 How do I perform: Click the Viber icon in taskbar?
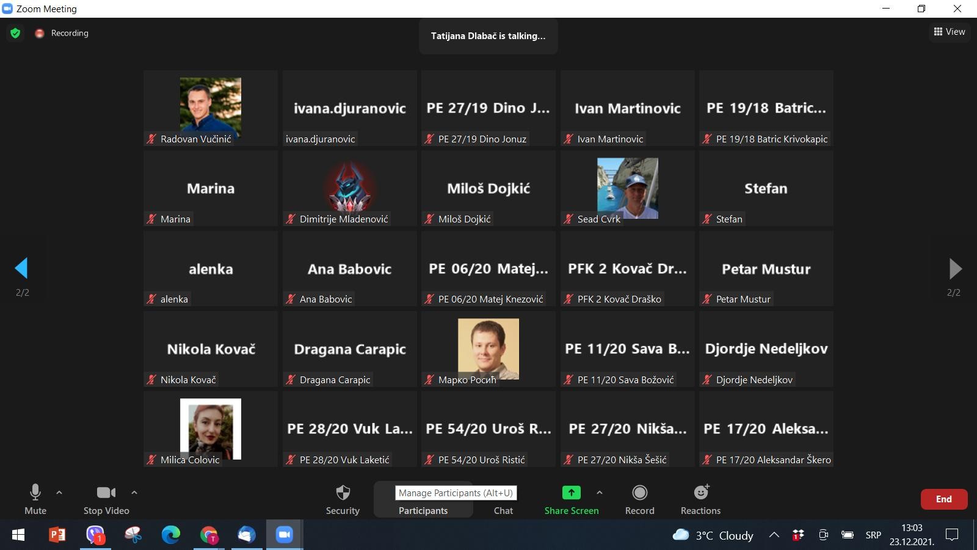[x=95, y=535]
